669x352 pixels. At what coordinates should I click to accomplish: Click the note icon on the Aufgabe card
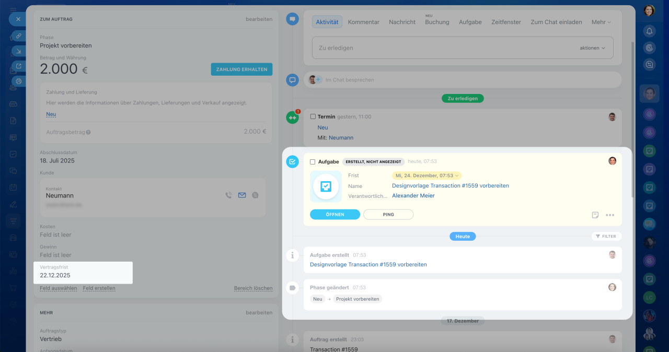click(595, 215)
